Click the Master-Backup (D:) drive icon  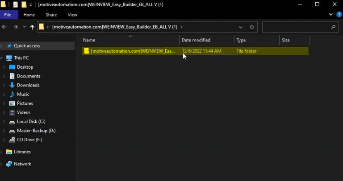(12, 131)
